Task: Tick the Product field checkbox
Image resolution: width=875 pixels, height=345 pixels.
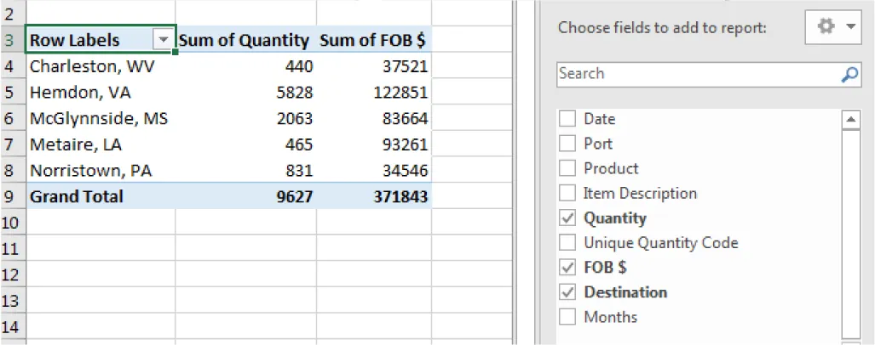Action: click(567, 169)
